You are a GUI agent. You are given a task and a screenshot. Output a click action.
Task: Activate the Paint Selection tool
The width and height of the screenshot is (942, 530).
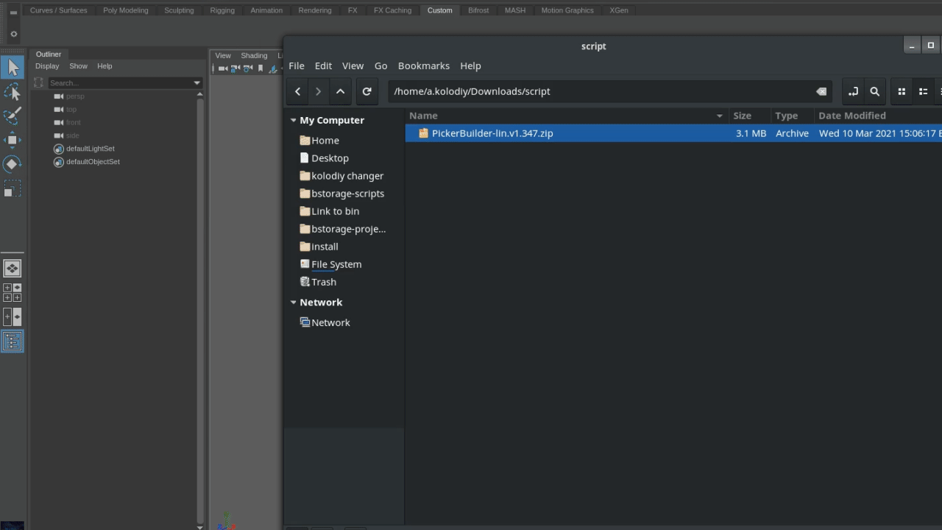tap(13, 116)
